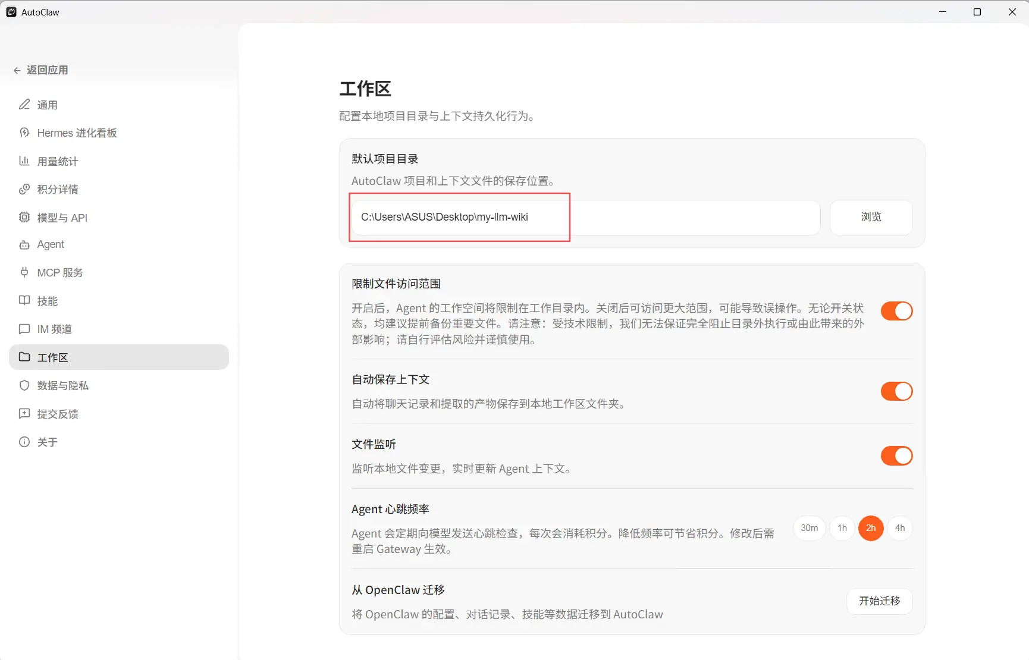Open the robot icon for Agent
The image size is (1029, 660).
point(24,244)
